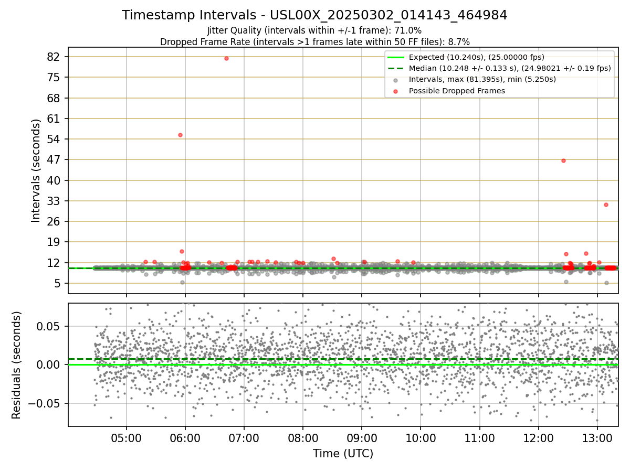
Task: Select the "Jitter Quality" 71.0% subtitle line
Action: coord(314,30)
